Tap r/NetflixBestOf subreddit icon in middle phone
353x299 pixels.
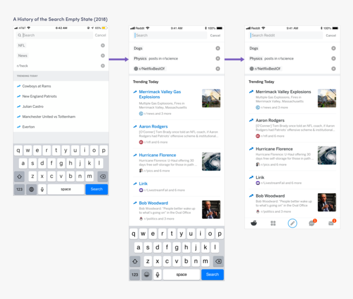coord(136,69)
